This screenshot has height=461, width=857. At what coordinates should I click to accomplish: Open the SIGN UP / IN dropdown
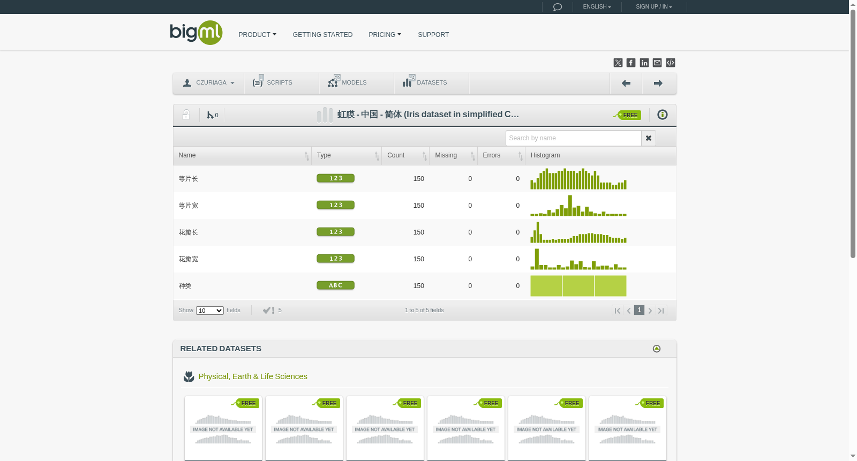click(x=654, y=7)
